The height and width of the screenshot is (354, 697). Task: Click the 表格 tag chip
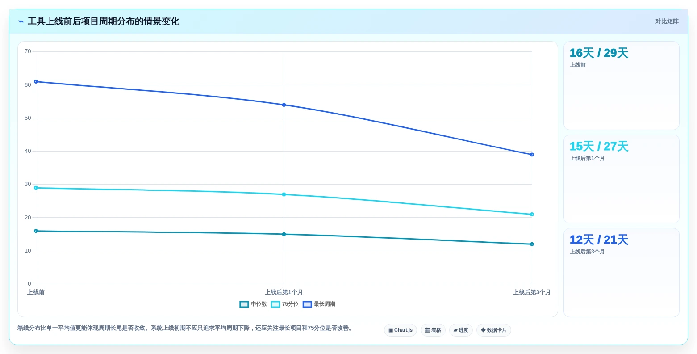(433, 330)
